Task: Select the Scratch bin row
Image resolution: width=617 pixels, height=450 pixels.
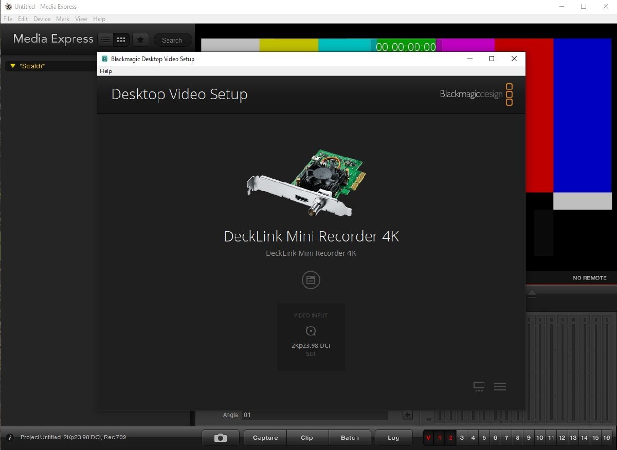Action: 51,66
